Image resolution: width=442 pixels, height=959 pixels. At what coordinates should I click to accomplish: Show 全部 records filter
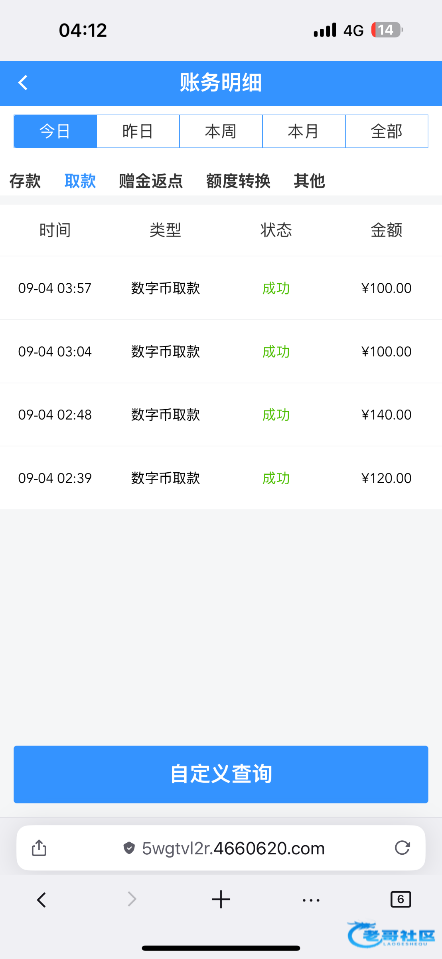[387, 131]
